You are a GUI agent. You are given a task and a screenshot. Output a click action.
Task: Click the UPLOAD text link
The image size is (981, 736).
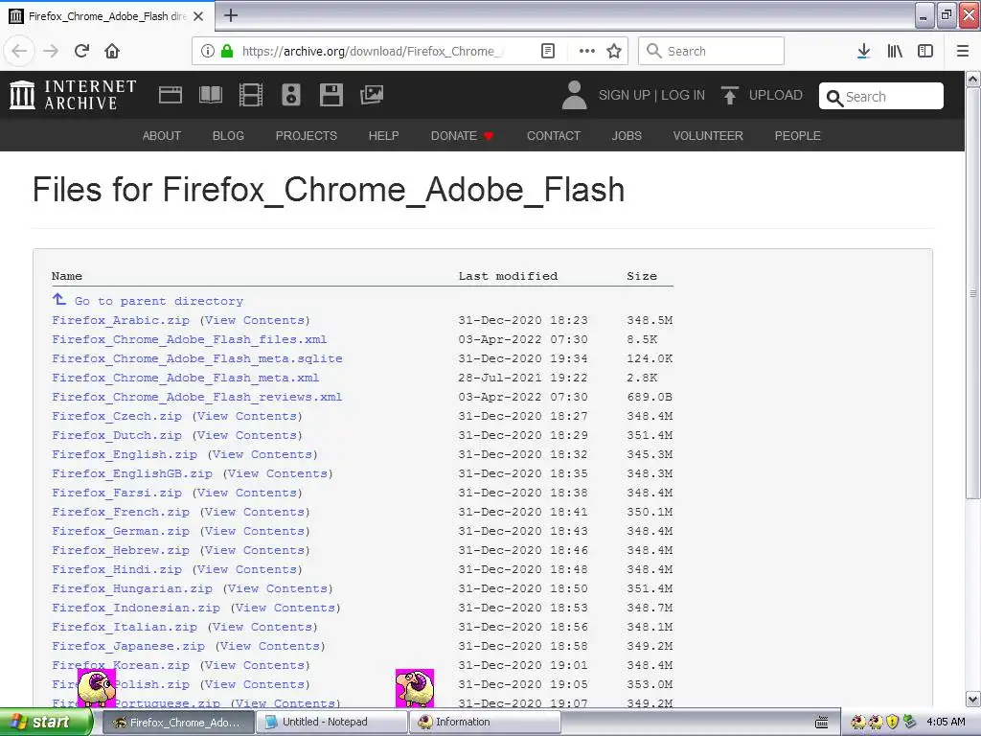(776, 95)
